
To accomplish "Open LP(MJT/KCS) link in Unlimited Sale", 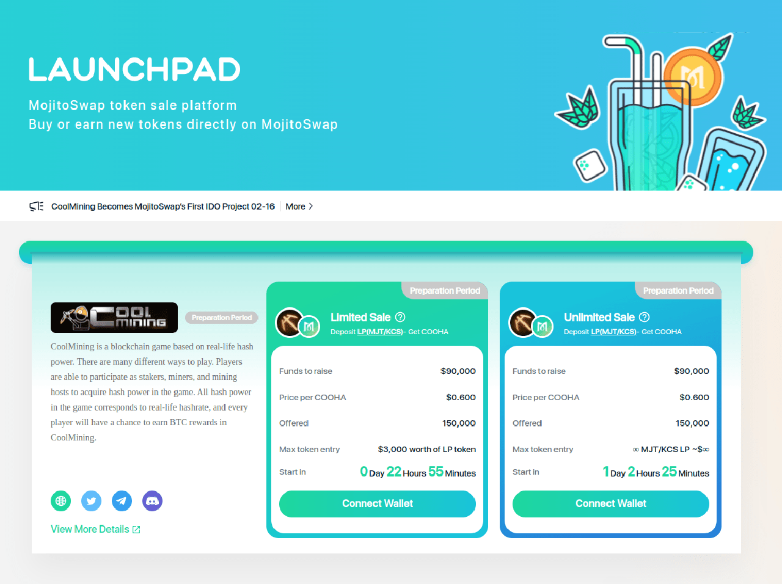I will pos(613,332).
